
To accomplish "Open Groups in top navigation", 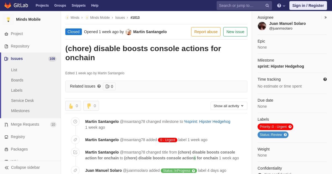I will click(x=60, y=6).
